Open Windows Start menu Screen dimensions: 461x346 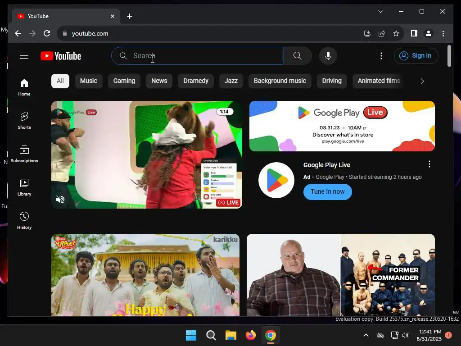coord(191,335)
